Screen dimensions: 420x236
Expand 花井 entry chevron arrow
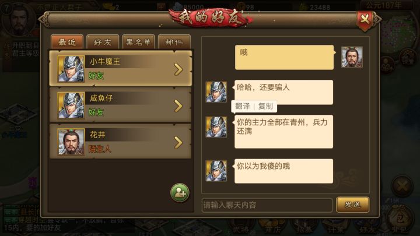[178, 142]
